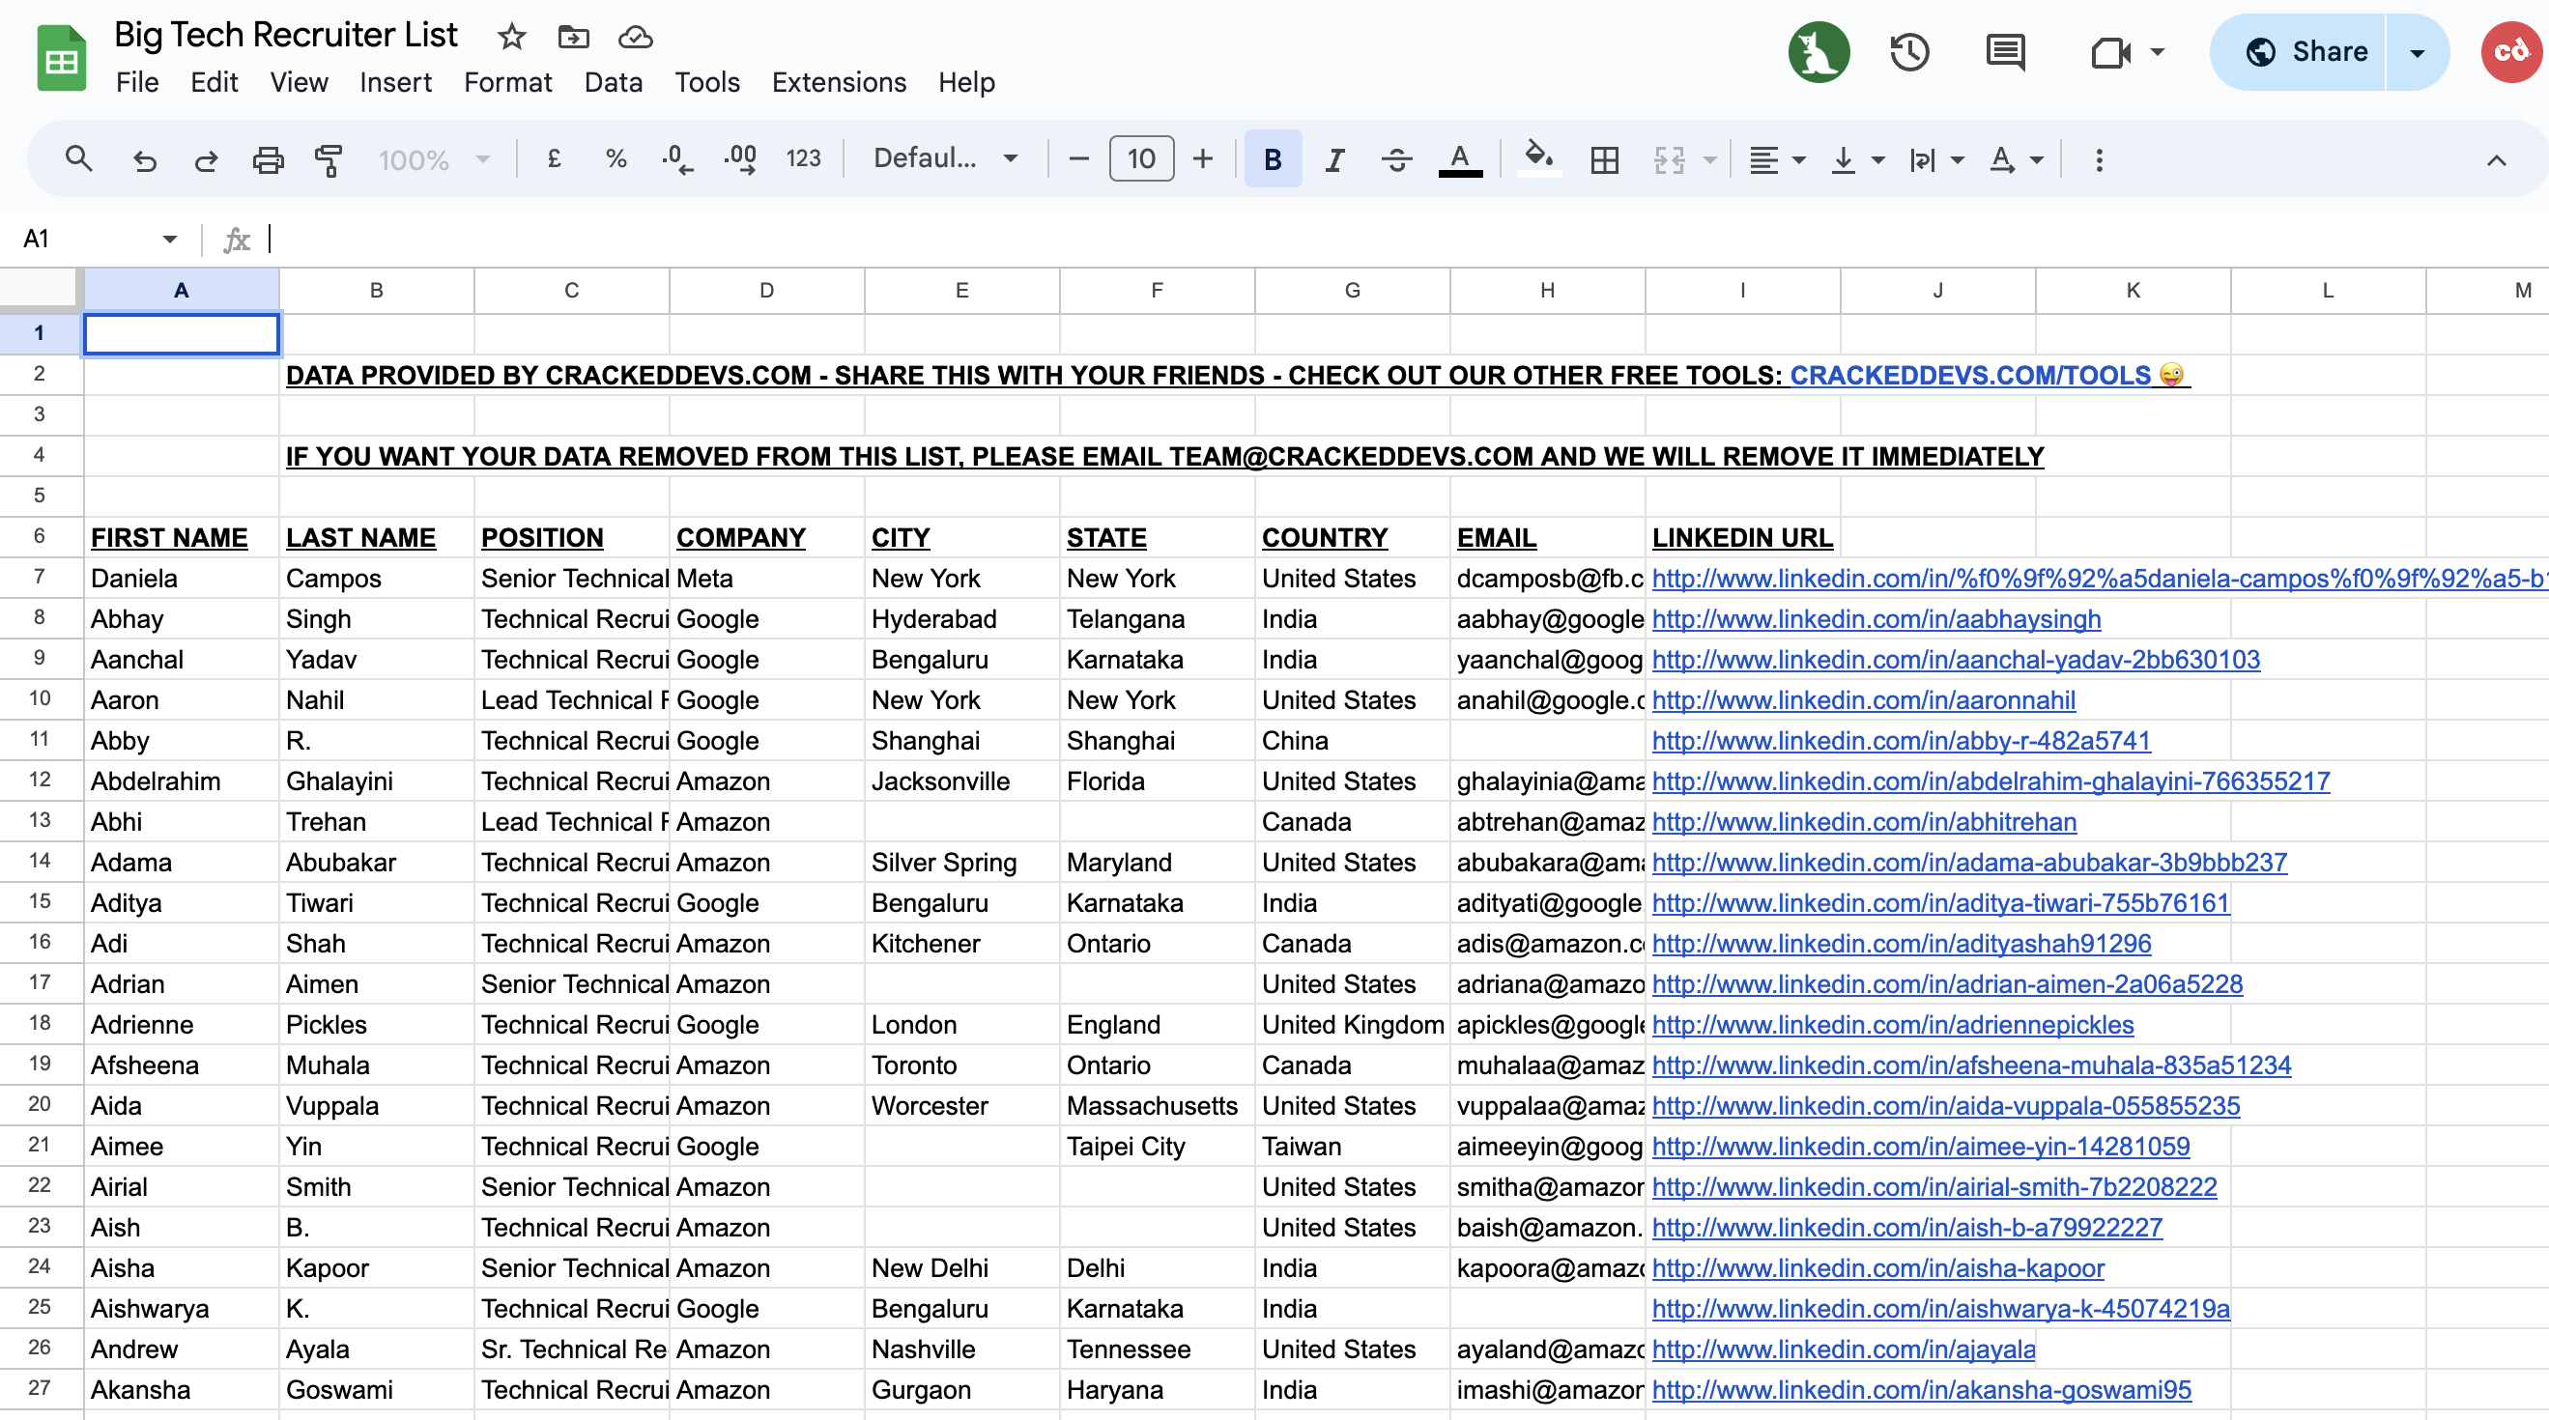Viewport: 2549px width, 1420px height.
Task: Expand the Share options arrow
Action: 2417,52
